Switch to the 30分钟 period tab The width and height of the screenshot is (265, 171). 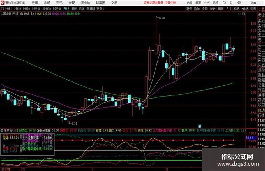47,9
